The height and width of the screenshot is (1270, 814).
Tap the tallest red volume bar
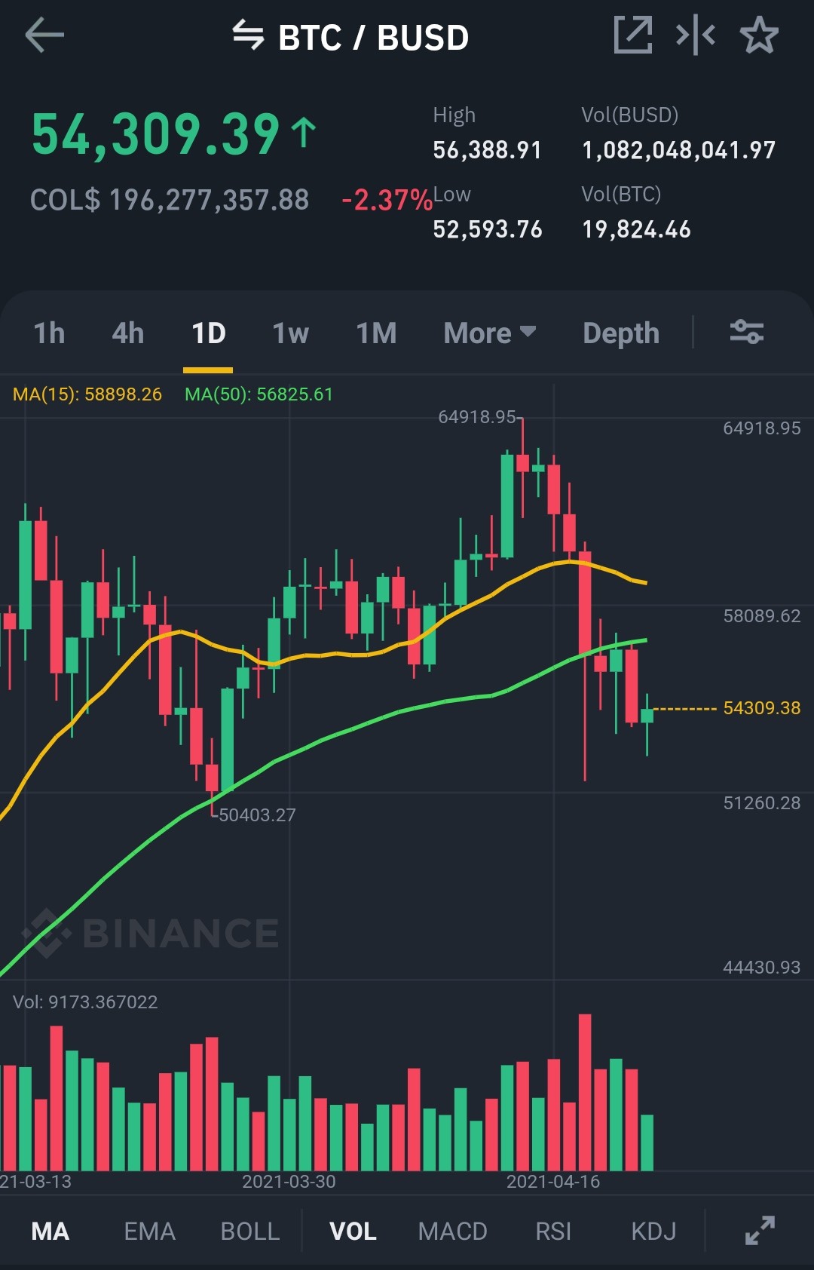(x=585, y=1092)
